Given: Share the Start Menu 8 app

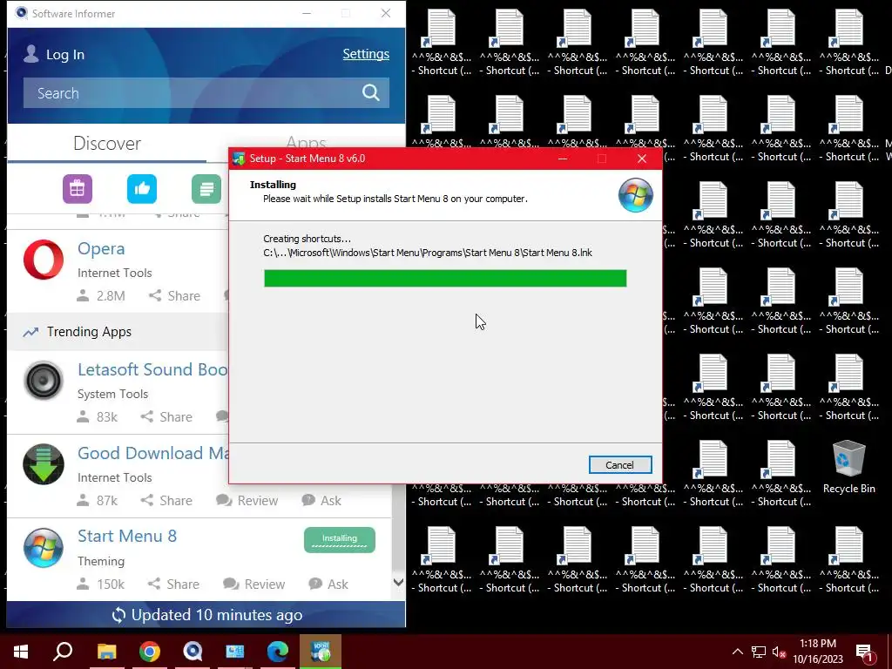Looking at the screenshot, I should (173, 585).
